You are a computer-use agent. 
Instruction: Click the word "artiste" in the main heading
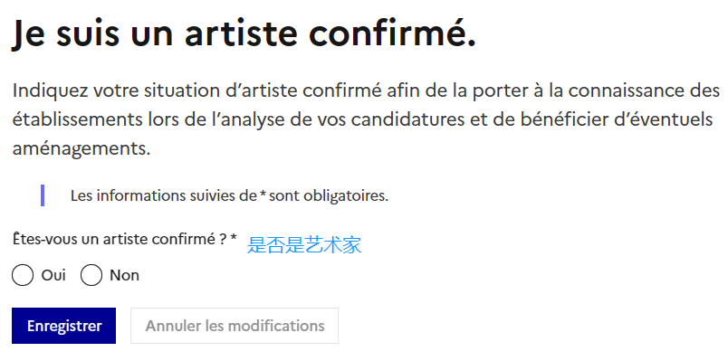point(241,34)
